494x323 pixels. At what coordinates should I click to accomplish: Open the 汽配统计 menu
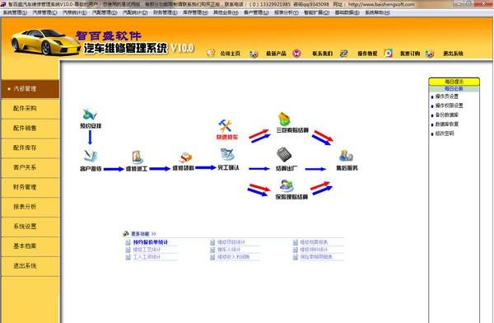pyautogui.click(x=135, y=12)
